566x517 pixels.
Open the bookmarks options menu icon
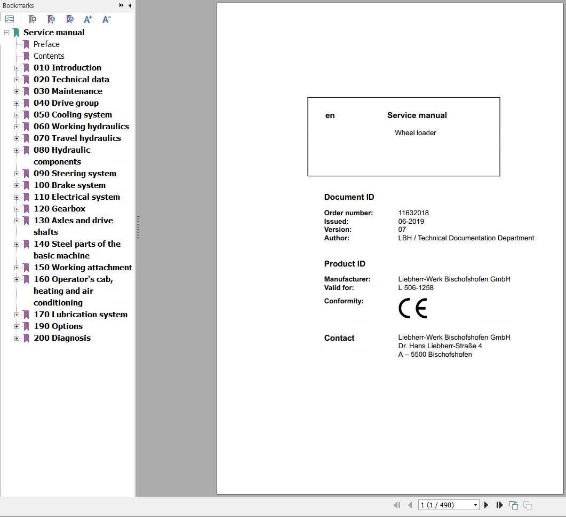(x=10, y=19)
